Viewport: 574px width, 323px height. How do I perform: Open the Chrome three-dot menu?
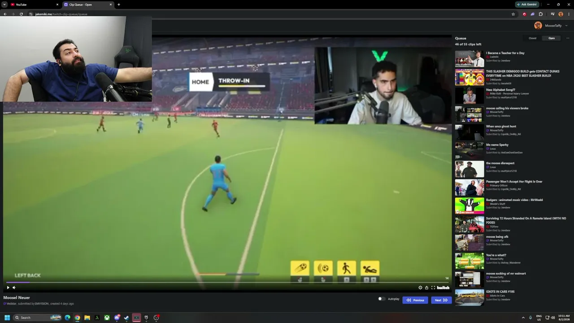568,14
